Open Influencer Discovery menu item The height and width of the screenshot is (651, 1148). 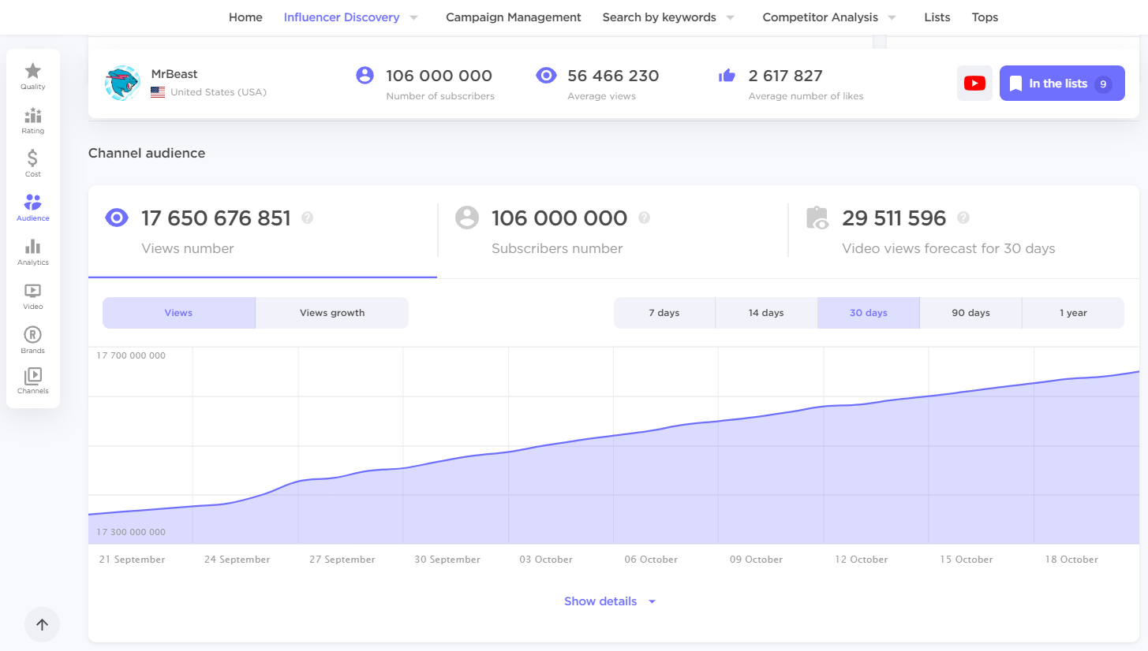tap(342, 17)
